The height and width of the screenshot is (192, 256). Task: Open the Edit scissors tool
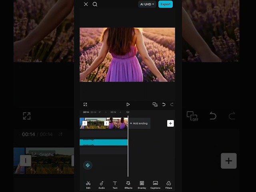pos(88,185)
